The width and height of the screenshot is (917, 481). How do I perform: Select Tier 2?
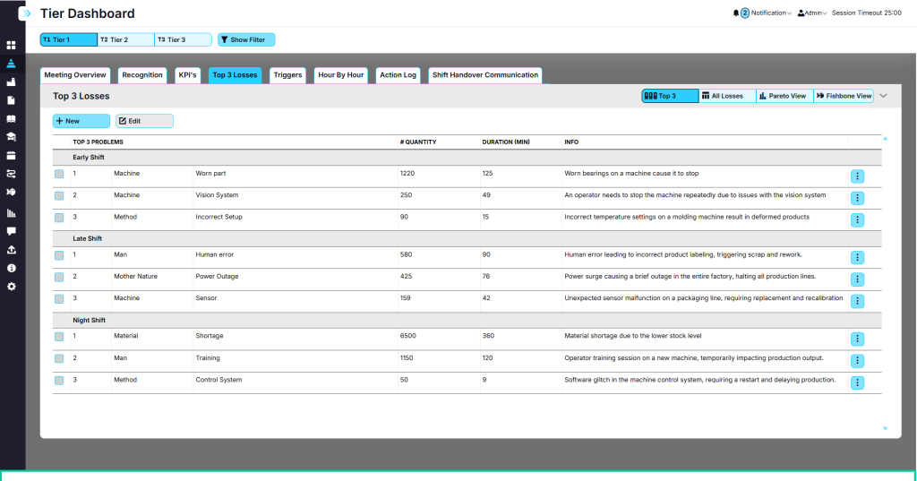pyautogui.click(x=125, y=39)
